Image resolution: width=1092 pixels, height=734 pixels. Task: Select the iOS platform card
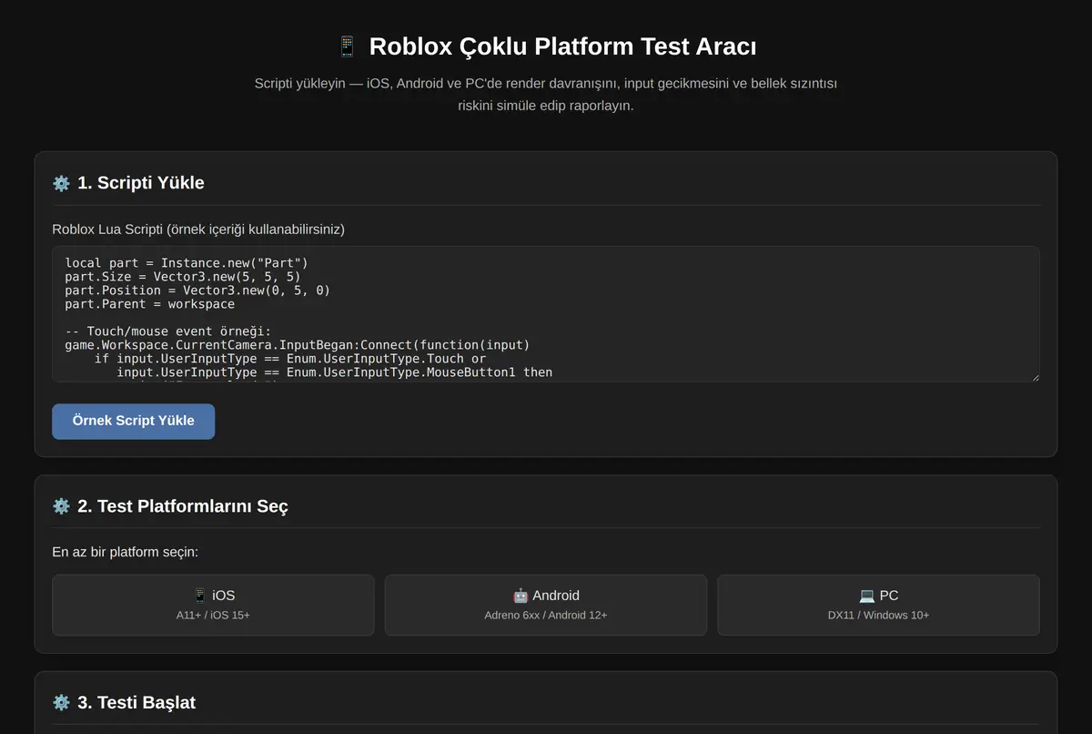pyautogui.click(x=213, y=605)
